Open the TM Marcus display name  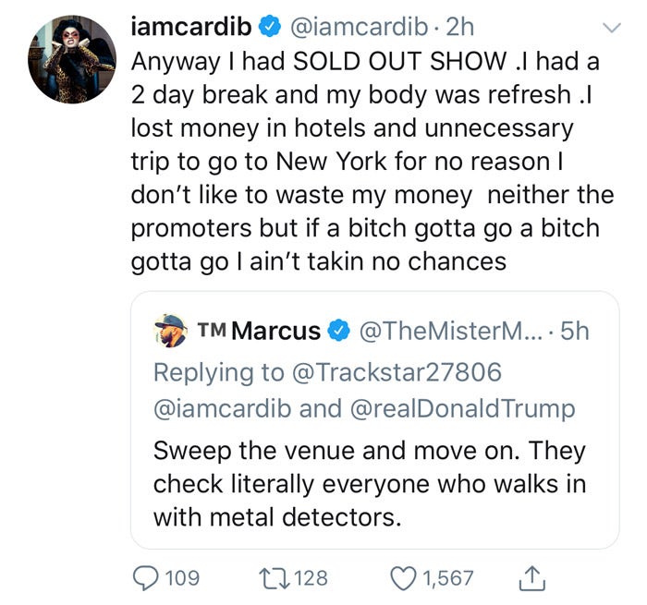(260, 331)
